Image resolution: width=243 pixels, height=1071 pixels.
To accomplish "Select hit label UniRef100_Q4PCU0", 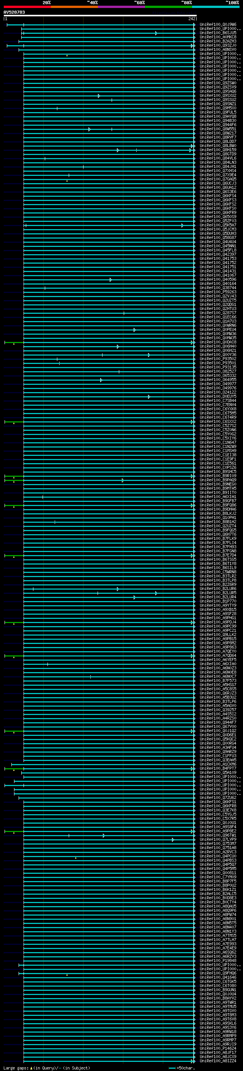I will pos(218,856).
